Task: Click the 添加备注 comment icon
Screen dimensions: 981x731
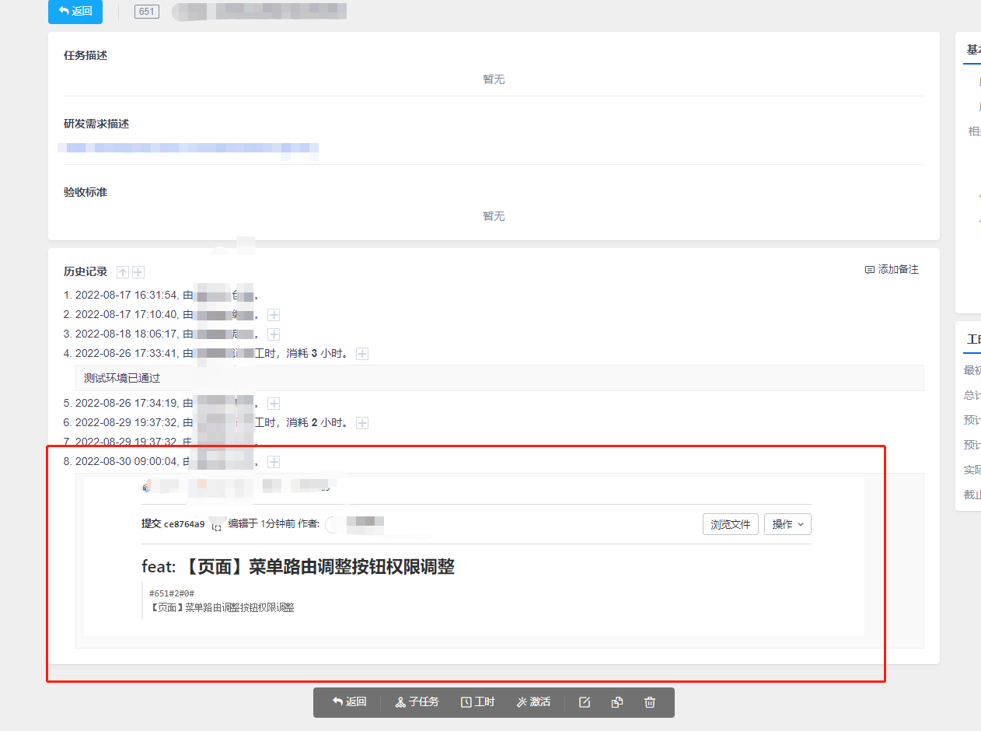Action: click(x=870, y=270)
